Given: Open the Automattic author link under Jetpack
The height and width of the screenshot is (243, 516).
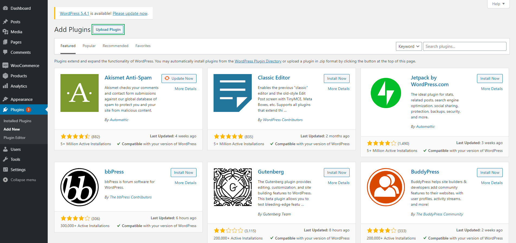Looking at the screenshot, I should (425, 127).
